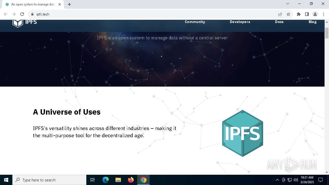This screenshot has width=329, height=185.
Task: Go back using browser back arrow
Action: tap(6, 14)
